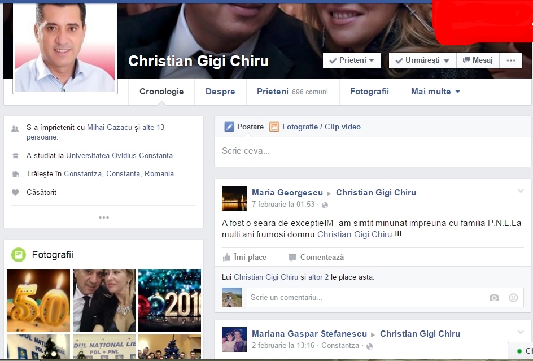Open the Mihai Cazacu link
The image size is (533, 361).
click(110, 127)
